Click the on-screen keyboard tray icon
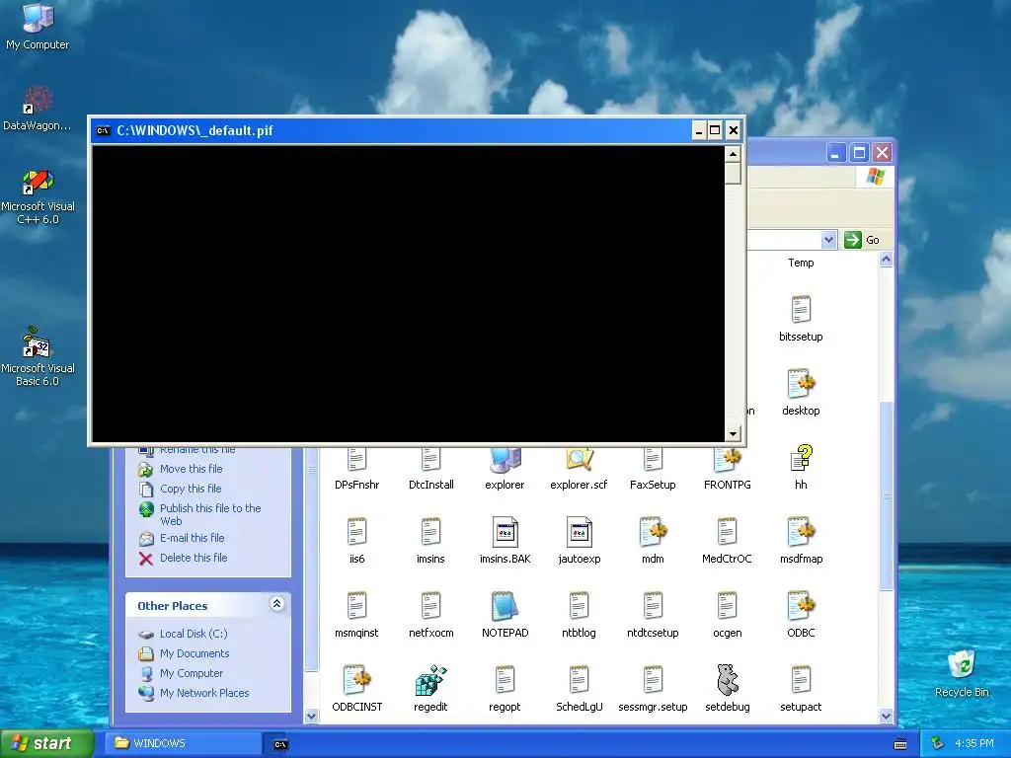Image resolution: width=1011 pixels, height=758 pixels. [x=900, y=744]
